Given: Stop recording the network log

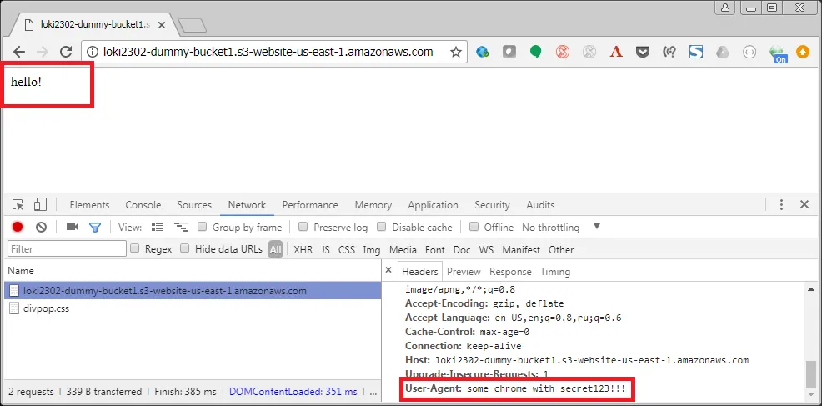Looking at the screenshot, I should pyautogui.click(x=18, y=227).
